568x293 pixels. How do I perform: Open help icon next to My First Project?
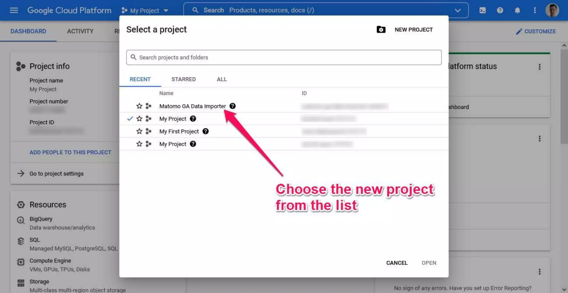coord(205,131)
